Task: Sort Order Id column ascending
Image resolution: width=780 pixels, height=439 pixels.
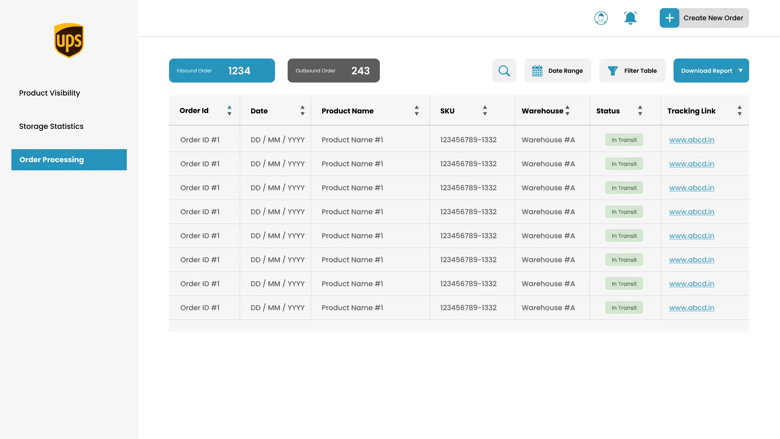Action: [229, 107]
